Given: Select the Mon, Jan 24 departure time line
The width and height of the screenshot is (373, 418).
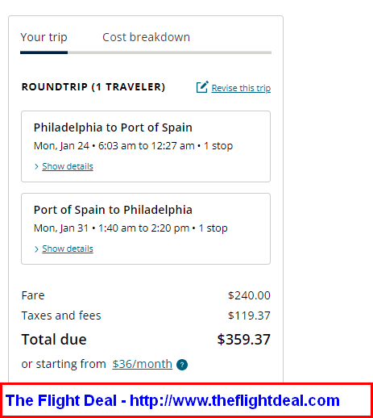Looking at the screenshot, I should point(133,146).
